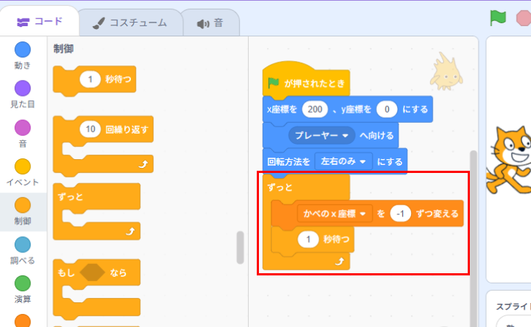This screenshot has width=531, height=327.
Task: Open the 調べる (Sensing) block category
Action: pyautogui.click(x=23, y=245)
